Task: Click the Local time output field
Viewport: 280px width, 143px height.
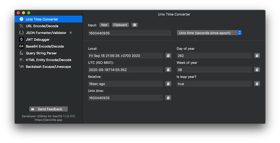Action: pyautogui.click(x=125, y=56)
